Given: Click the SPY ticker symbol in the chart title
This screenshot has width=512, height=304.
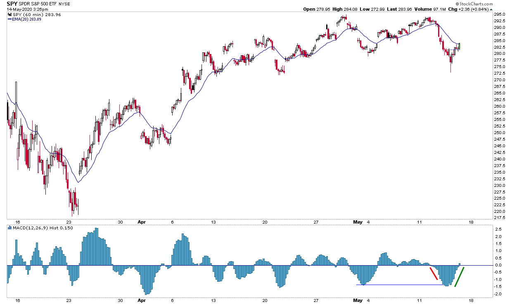Looking at the screenshot, I should (12, 4).
